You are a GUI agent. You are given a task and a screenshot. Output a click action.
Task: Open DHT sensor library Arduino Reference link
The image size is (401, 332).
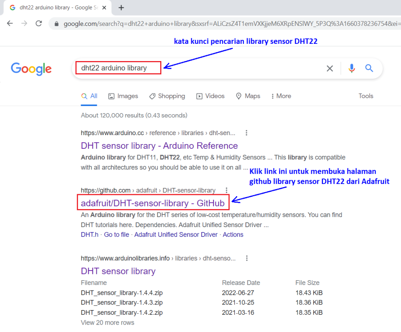[x=159, y=146]
